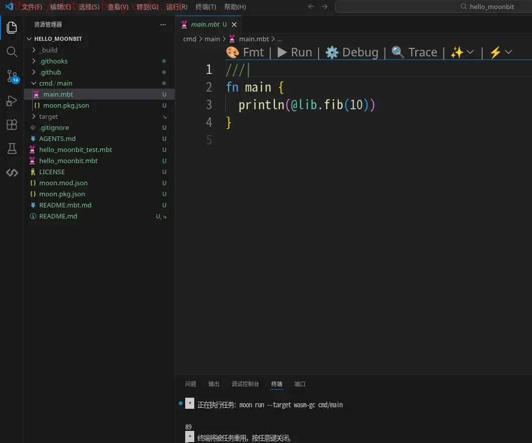532x443 pixels.
Task: Open the Extensions view icon
Action: point(12,125)
